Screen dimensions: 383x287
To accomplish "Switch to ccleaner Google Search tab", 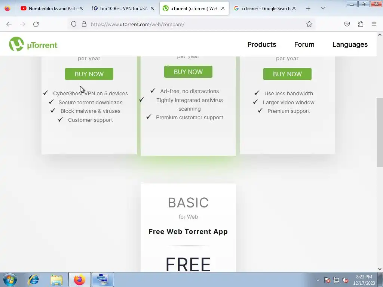I will pos(265,8).
